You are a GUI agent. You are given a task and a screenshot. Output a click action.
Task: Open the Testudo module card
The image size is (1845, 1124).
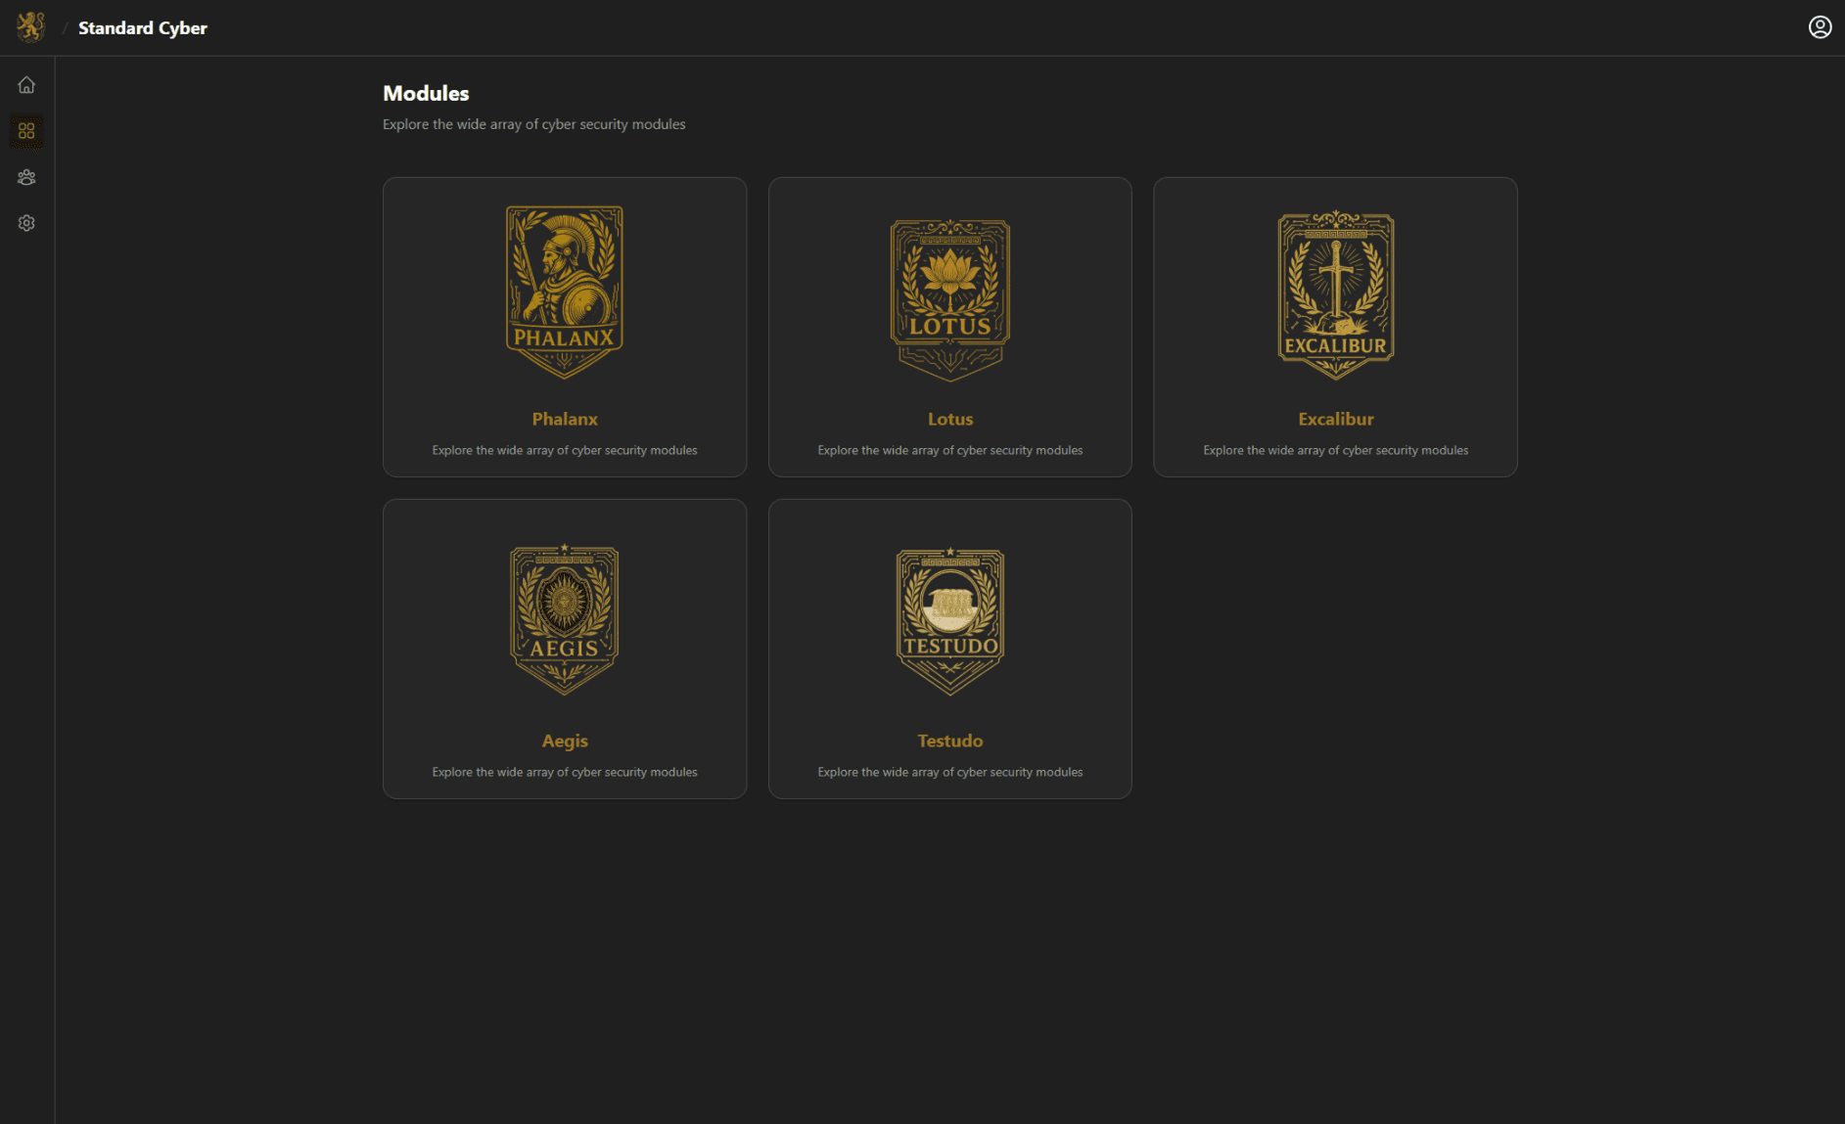coord(949,648)
